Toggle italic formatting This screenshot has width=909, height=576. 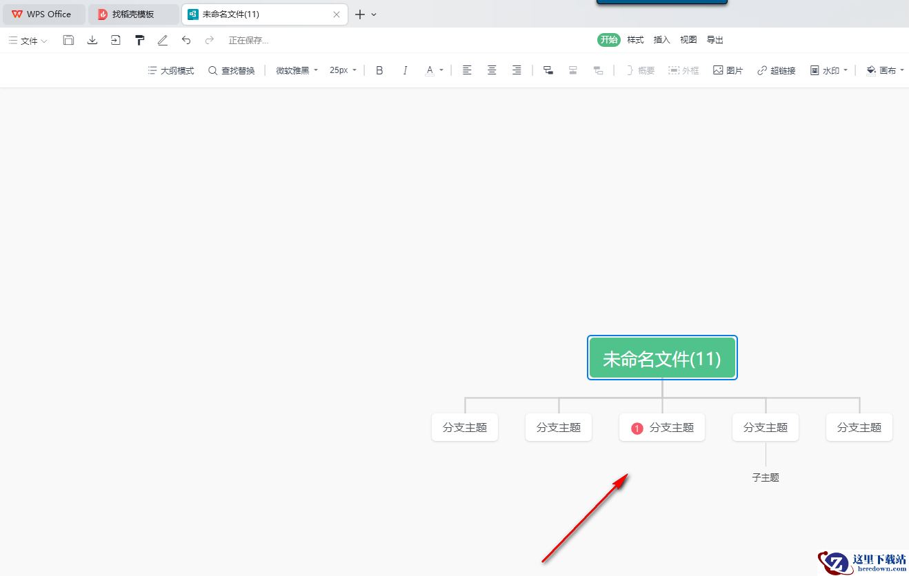(x=405, y=70)
